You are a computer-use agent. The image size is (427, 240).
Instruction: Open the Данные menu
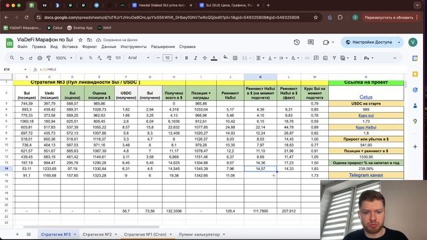(109, 47)
